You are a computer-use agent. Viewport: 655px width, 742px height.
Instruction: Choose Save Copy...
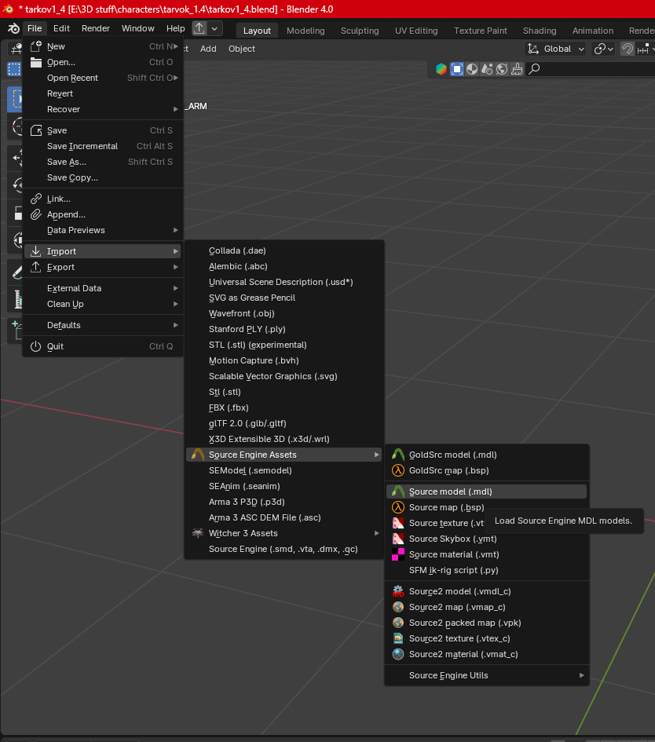pos(103,177)
